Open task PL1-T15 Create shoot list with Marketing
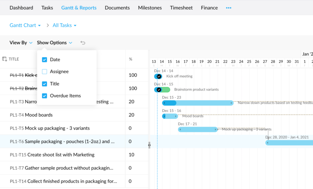 (52, 155)
